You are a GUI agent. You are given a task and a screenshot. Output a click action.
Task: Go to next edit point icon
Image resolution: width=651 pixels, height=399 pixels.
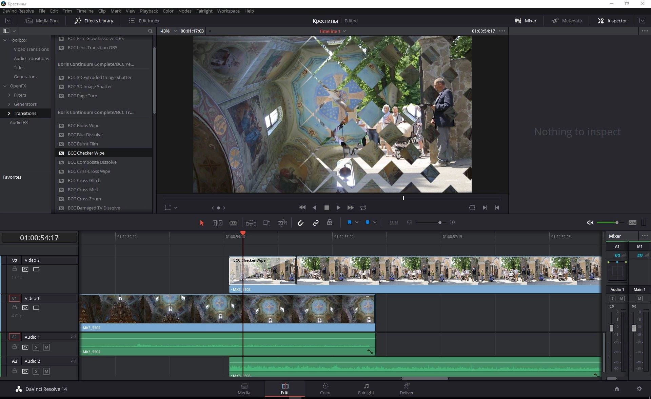[x=485, y=207]
